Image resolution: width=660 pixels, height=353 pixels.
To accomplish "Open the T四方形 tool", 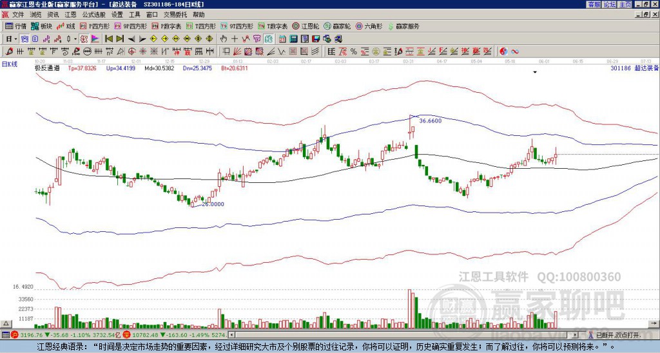I will (x=201, y=26).
